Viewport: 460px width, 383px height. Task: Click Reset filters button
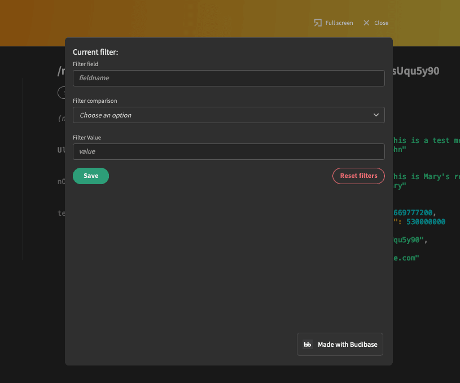pos(358,176)
